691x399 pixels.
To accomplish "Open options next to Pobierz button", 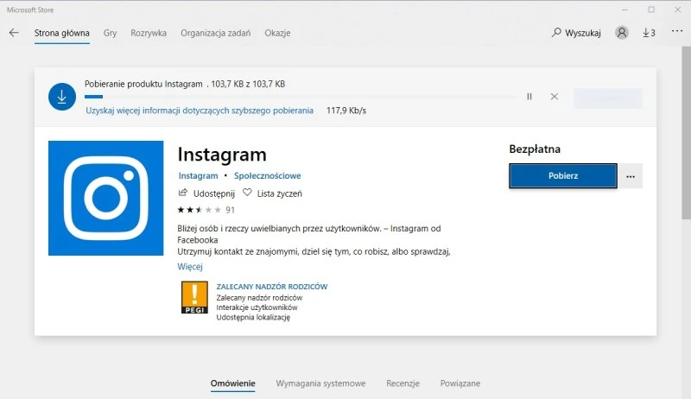I will tap(631, 176).
